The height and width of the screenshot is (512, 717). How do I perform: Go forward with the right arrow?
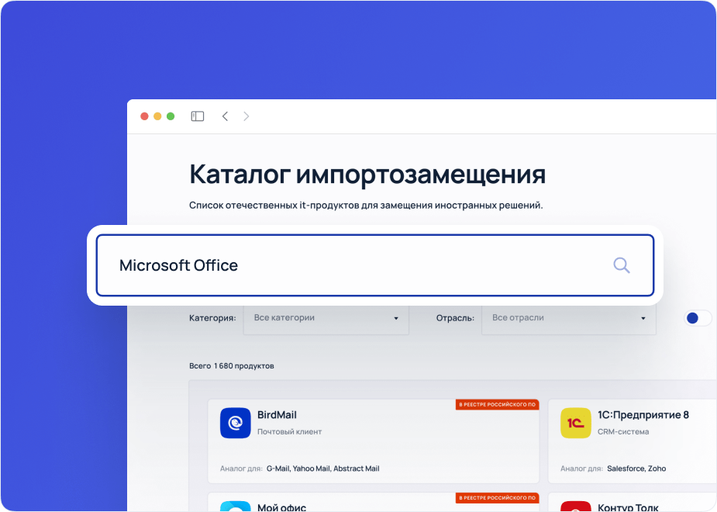coord(246,116)
